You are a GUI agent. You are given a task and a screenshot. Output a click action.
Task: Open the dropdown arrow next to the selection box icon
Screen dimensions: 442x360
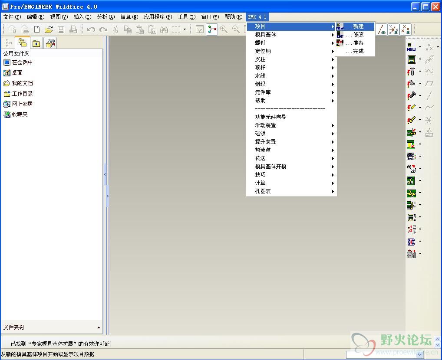185,29
